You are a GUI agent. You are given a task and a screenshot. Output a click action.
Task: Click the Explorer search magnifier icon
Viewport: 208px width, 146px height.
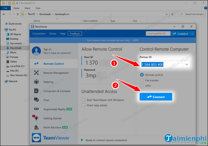pyautogui.click(x=181, y=14)
